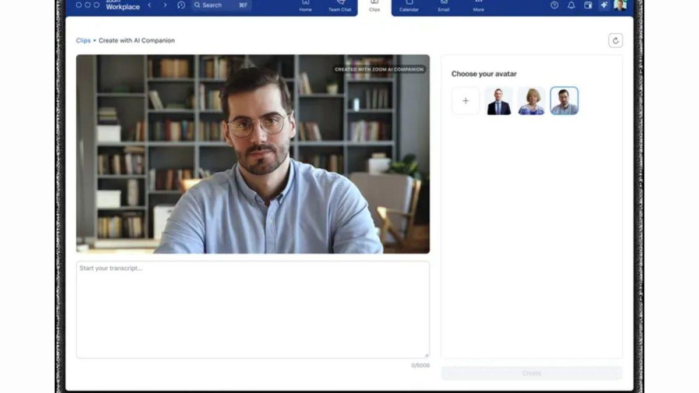Click the transcript text area
This screenshot has width=699, height=393.
tap(253, 309)
